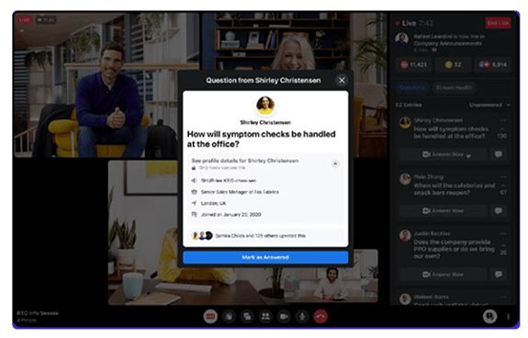Open comments on Shirley Christensen's question

pos(499,154)
